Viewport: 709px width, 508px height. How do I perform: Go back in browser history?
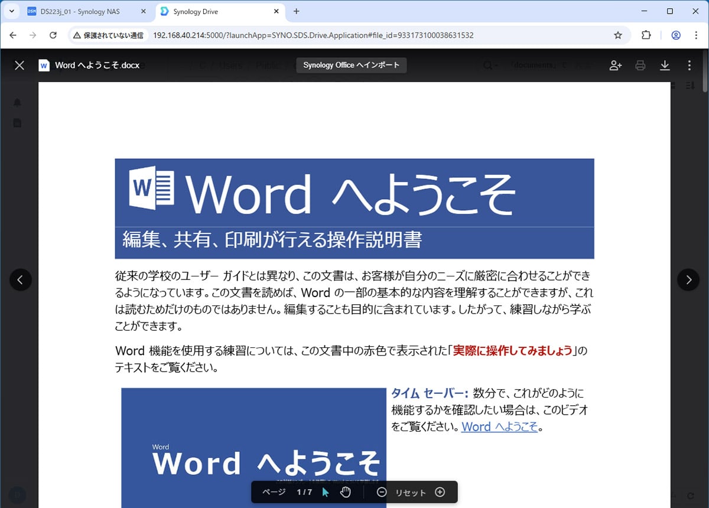13,35
